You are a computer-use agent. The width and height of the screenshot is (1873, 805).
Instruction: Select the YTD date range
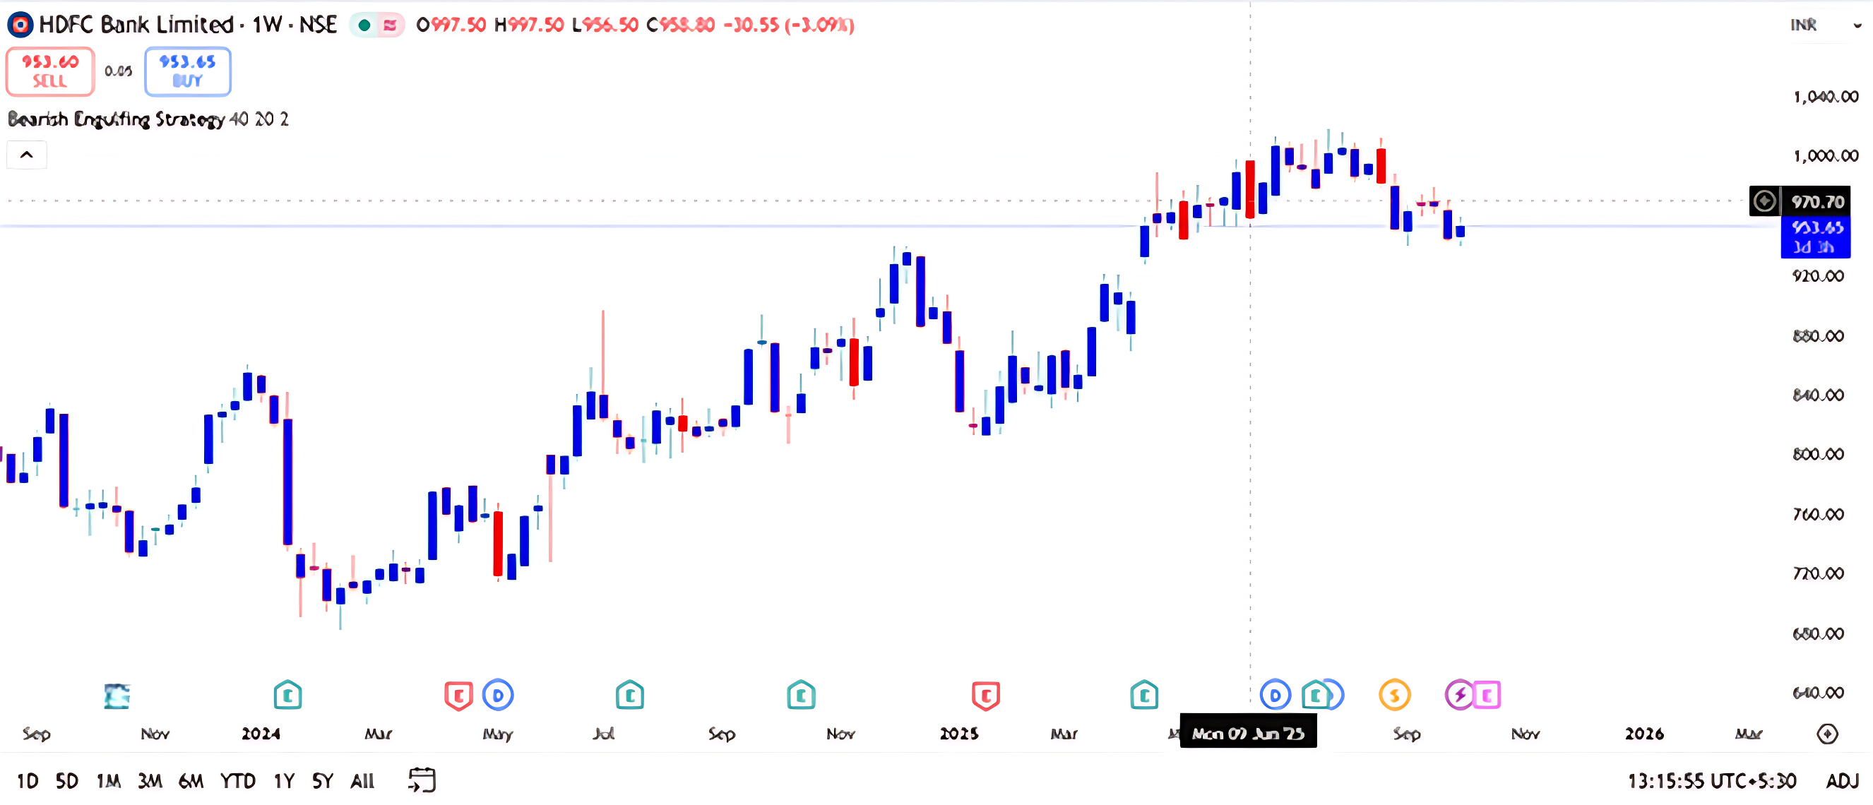(238, 781)
